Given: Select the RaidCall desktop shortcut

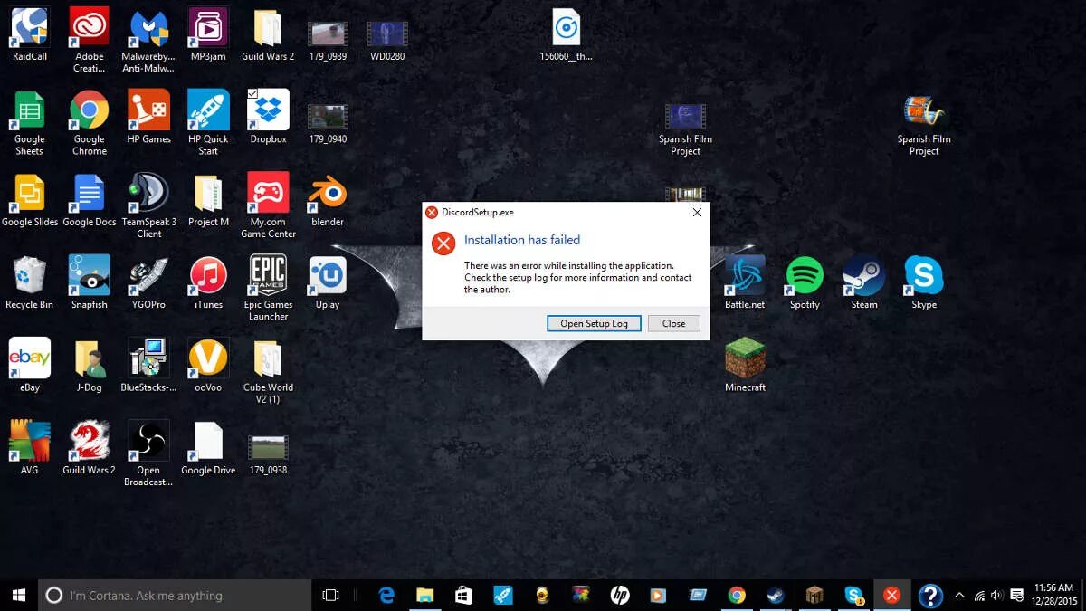Looking at the screenshot, I should pyautogui.click(x=30, y=34).
